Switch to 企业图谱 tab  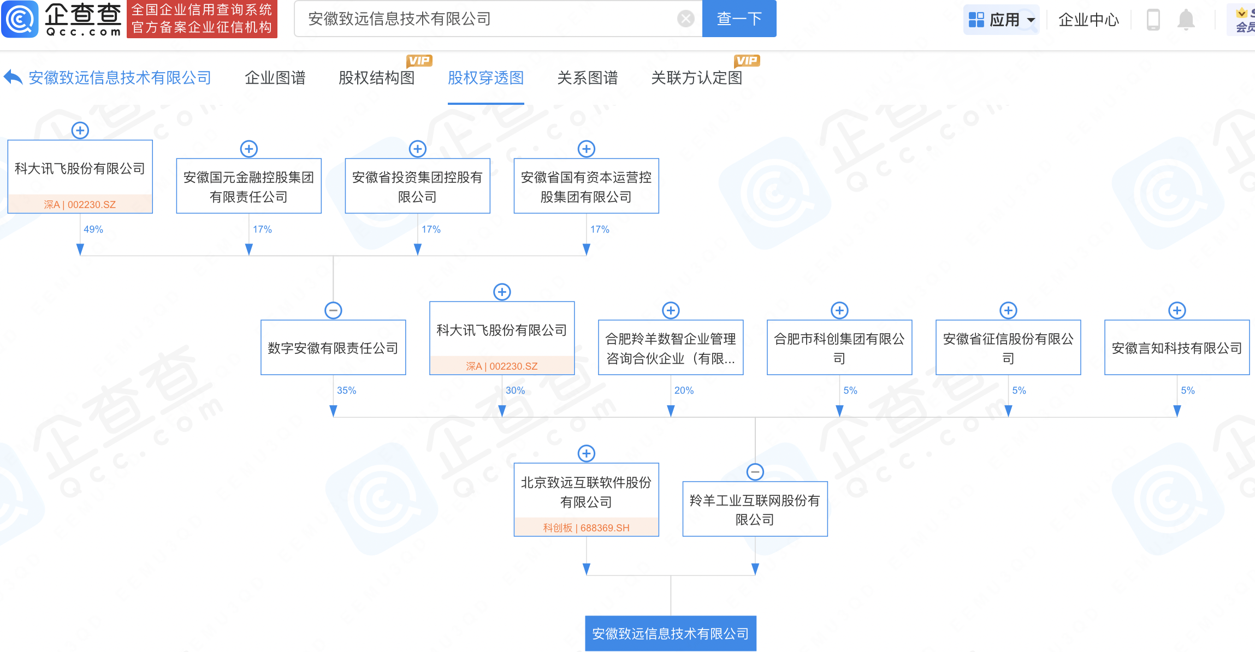275,78
